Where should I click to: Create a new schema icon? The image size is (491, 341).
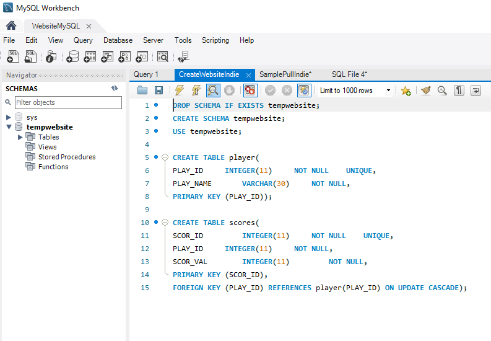[72, 56]
